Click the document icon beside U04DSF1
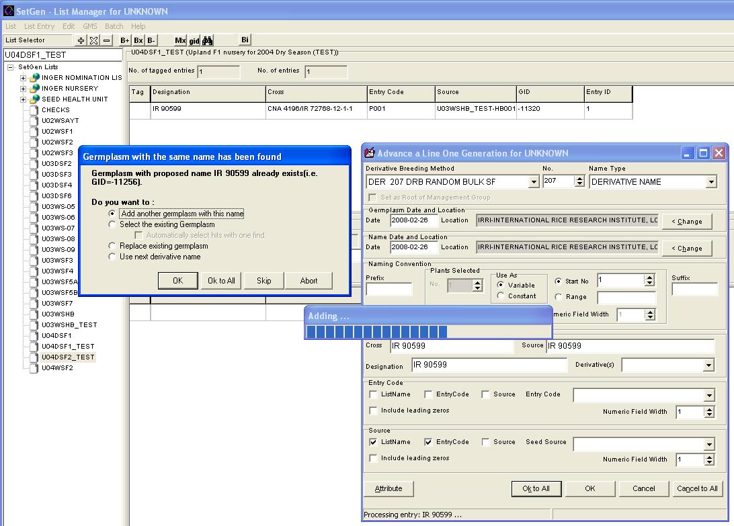This screenshot has width=734, height=526. tap(34, 335)
